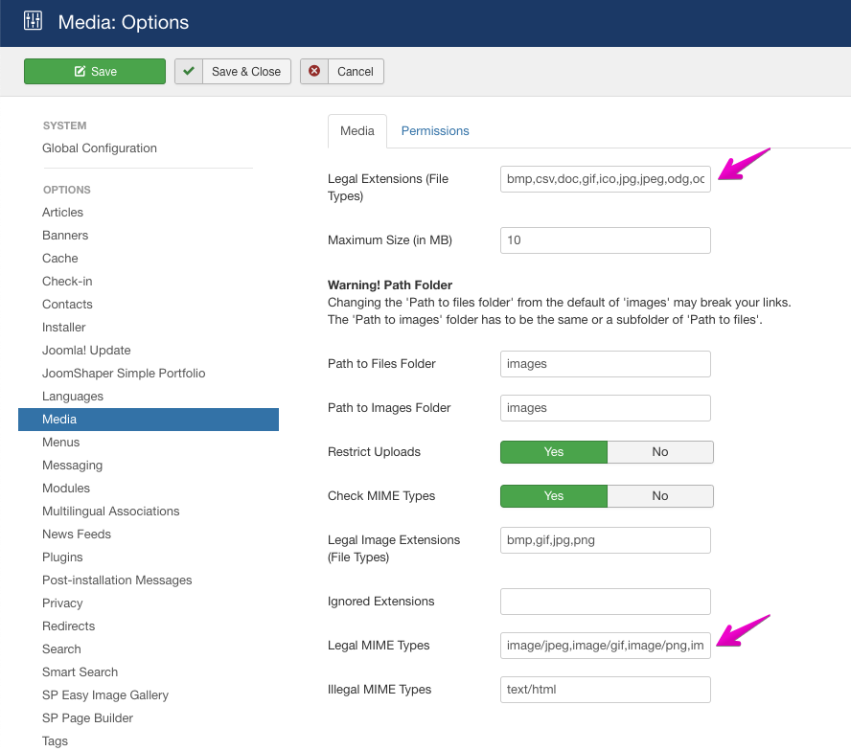Set Restrict Uploads to No

pyautogui.click(x=660, y=452)
